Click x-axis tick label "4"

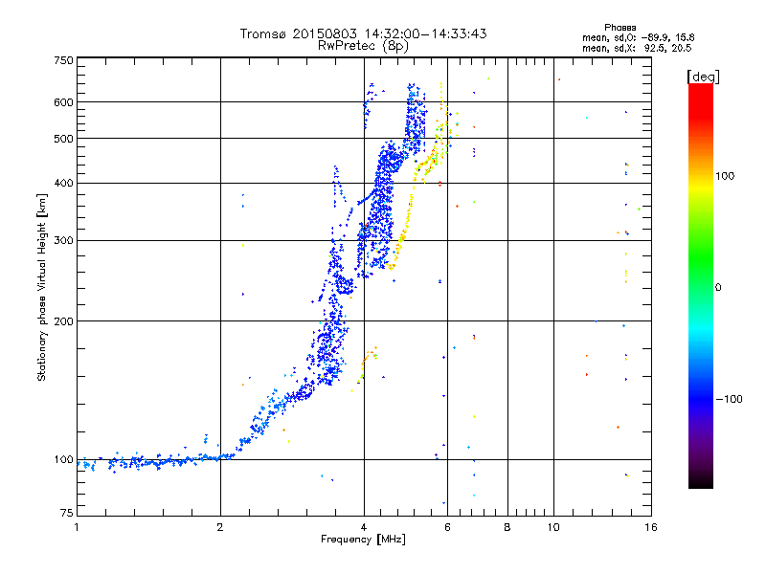tap(364, 527)
